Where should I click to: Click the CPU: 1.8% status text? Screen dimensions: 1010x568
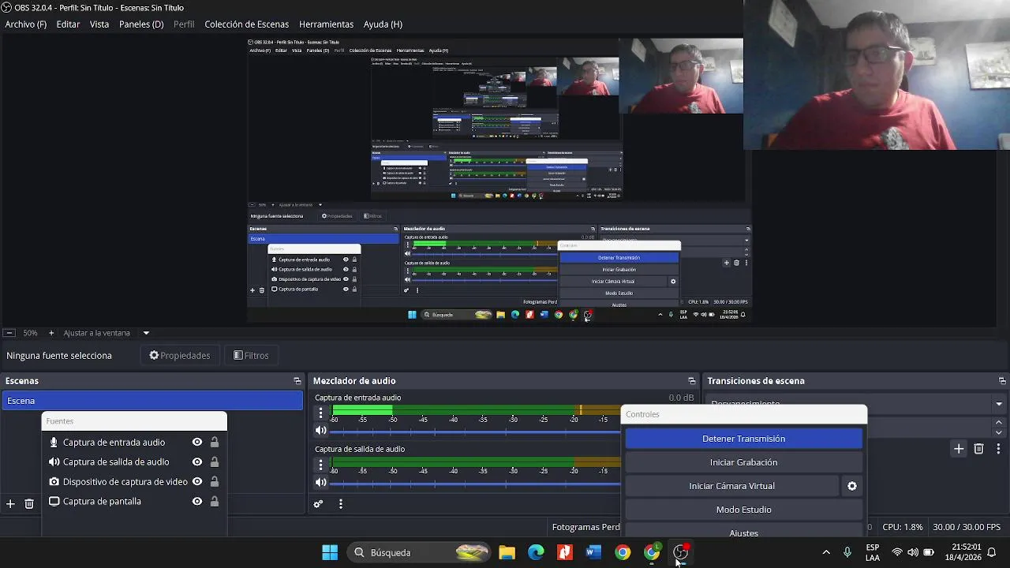pyautogui.click(x=903, y=527)
